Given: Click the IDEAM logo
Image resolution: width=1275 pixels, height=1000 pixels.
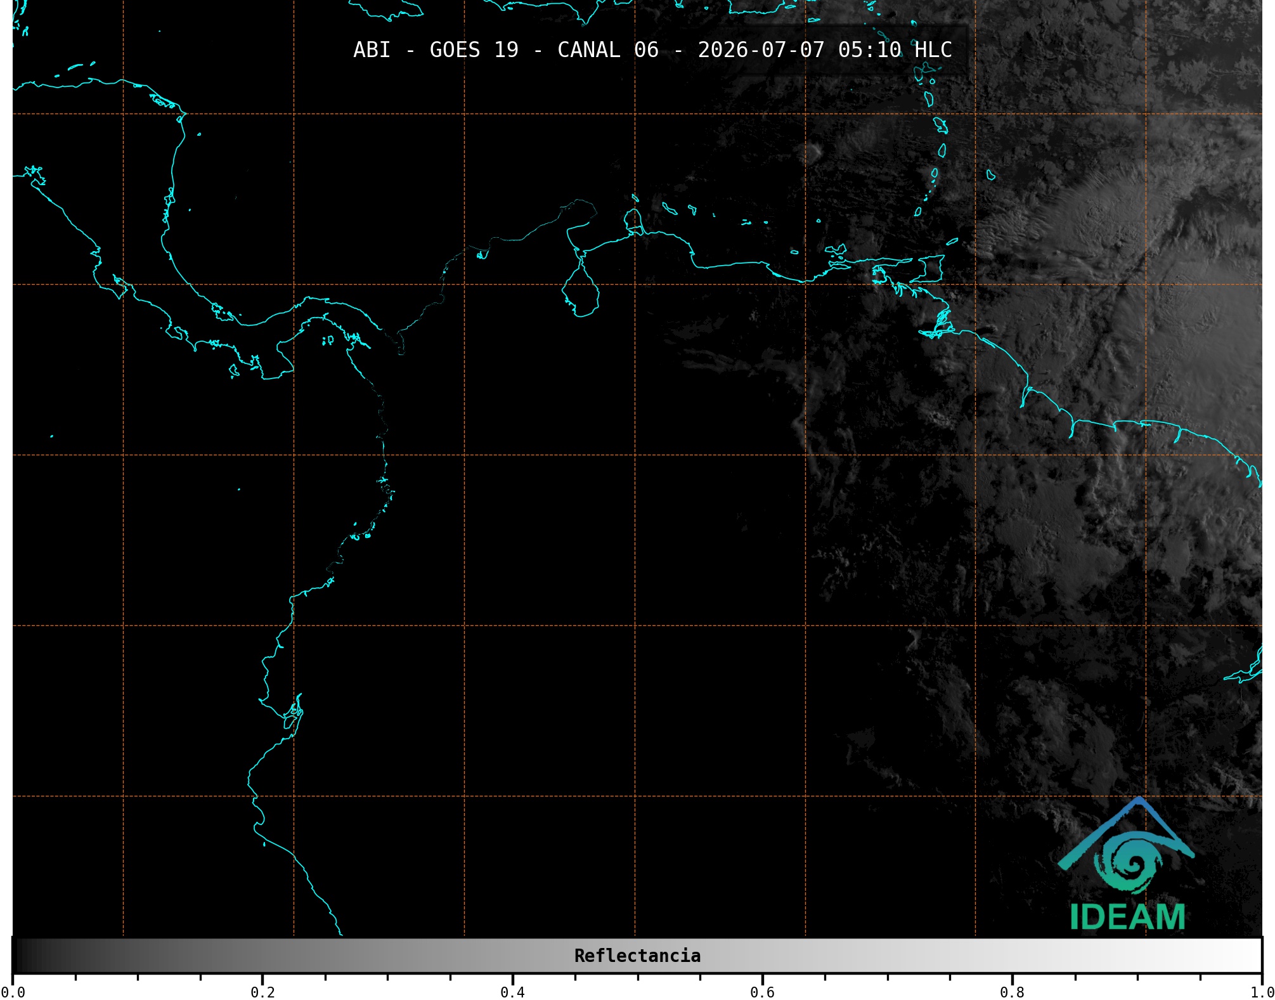Looking at the screenshot, I should (x=1127, y=864).
